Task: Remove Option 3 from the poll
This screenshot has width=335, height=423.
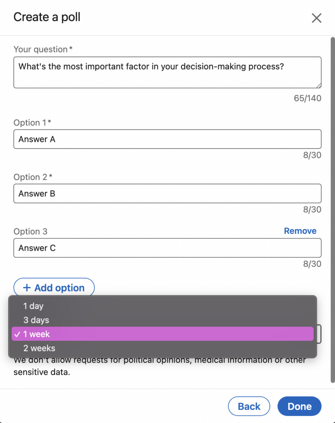Action: click(300, 231)
